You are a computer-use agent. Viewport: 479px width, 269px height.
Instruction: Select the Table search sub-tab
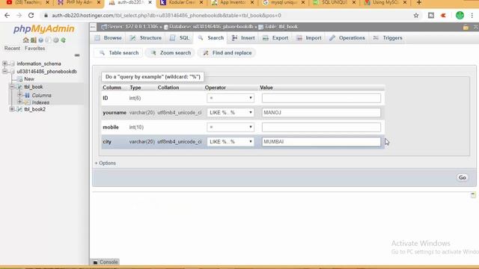click(118, 53)
